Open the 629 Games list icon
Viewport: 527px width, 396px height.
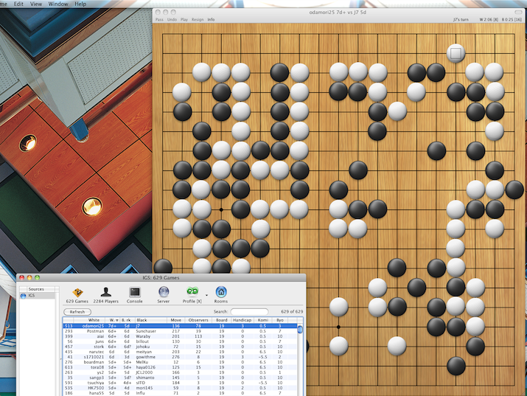pos(77,291)
